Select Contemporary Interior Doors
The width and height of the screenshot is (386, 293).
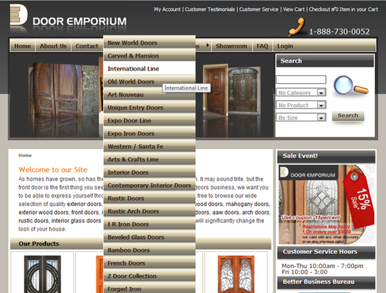149,185
